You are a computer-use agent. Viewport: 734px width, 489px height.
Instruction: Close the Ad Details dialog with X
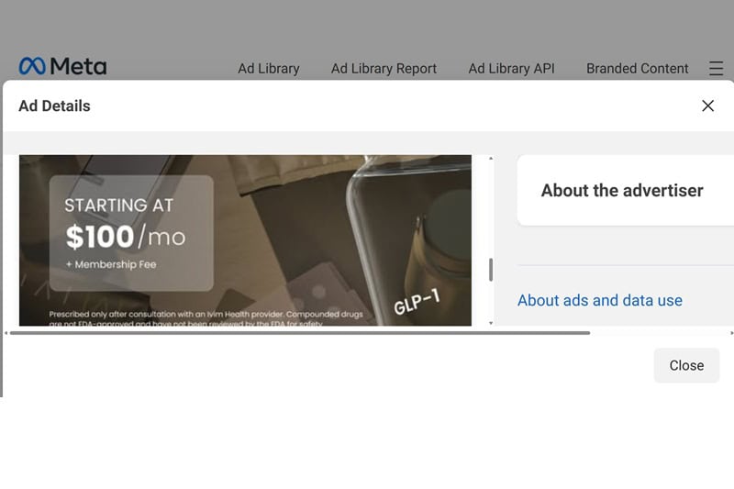[x=707, y=106]
